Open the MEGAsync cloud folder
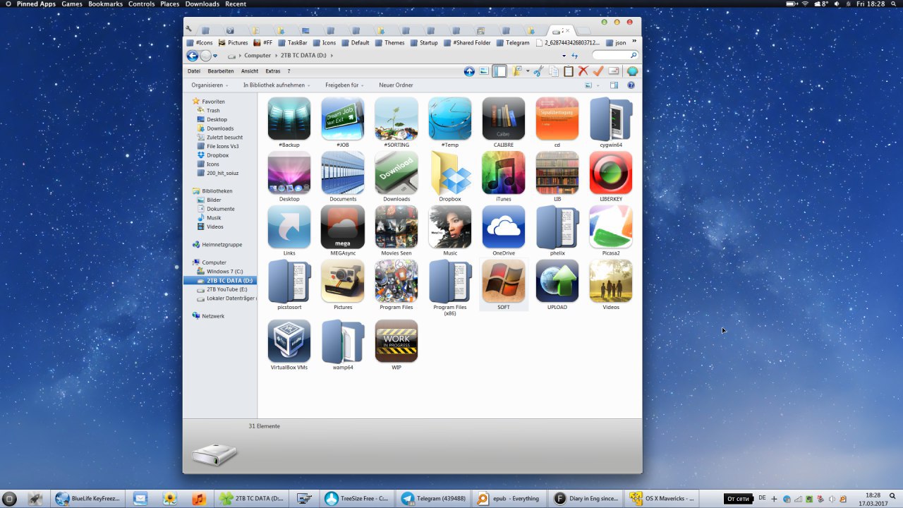The height and width of the screenshot is (508, 903). coord(343,226)
